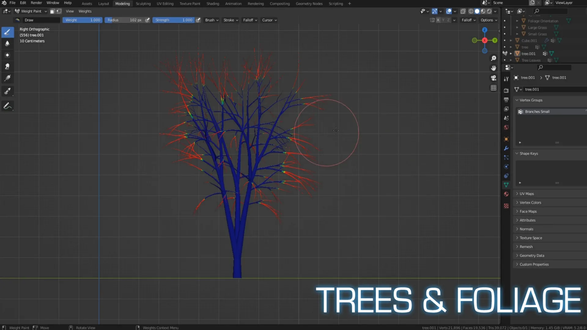This screenshot has width=587, height=330.
Task: Expand the tree.001 outliner entry
Action: (x=510, y=53)
